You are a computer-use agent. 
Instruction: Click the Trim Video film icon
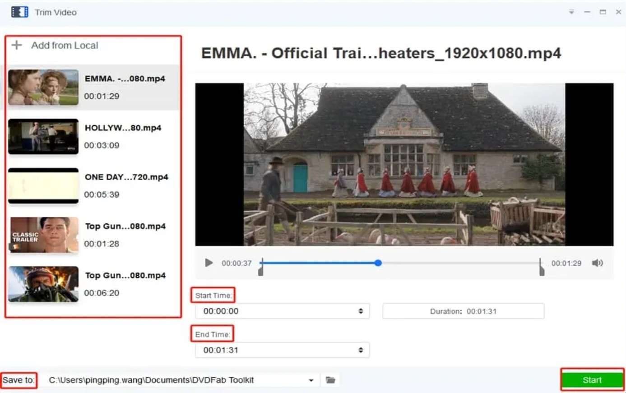pos(19,12)
